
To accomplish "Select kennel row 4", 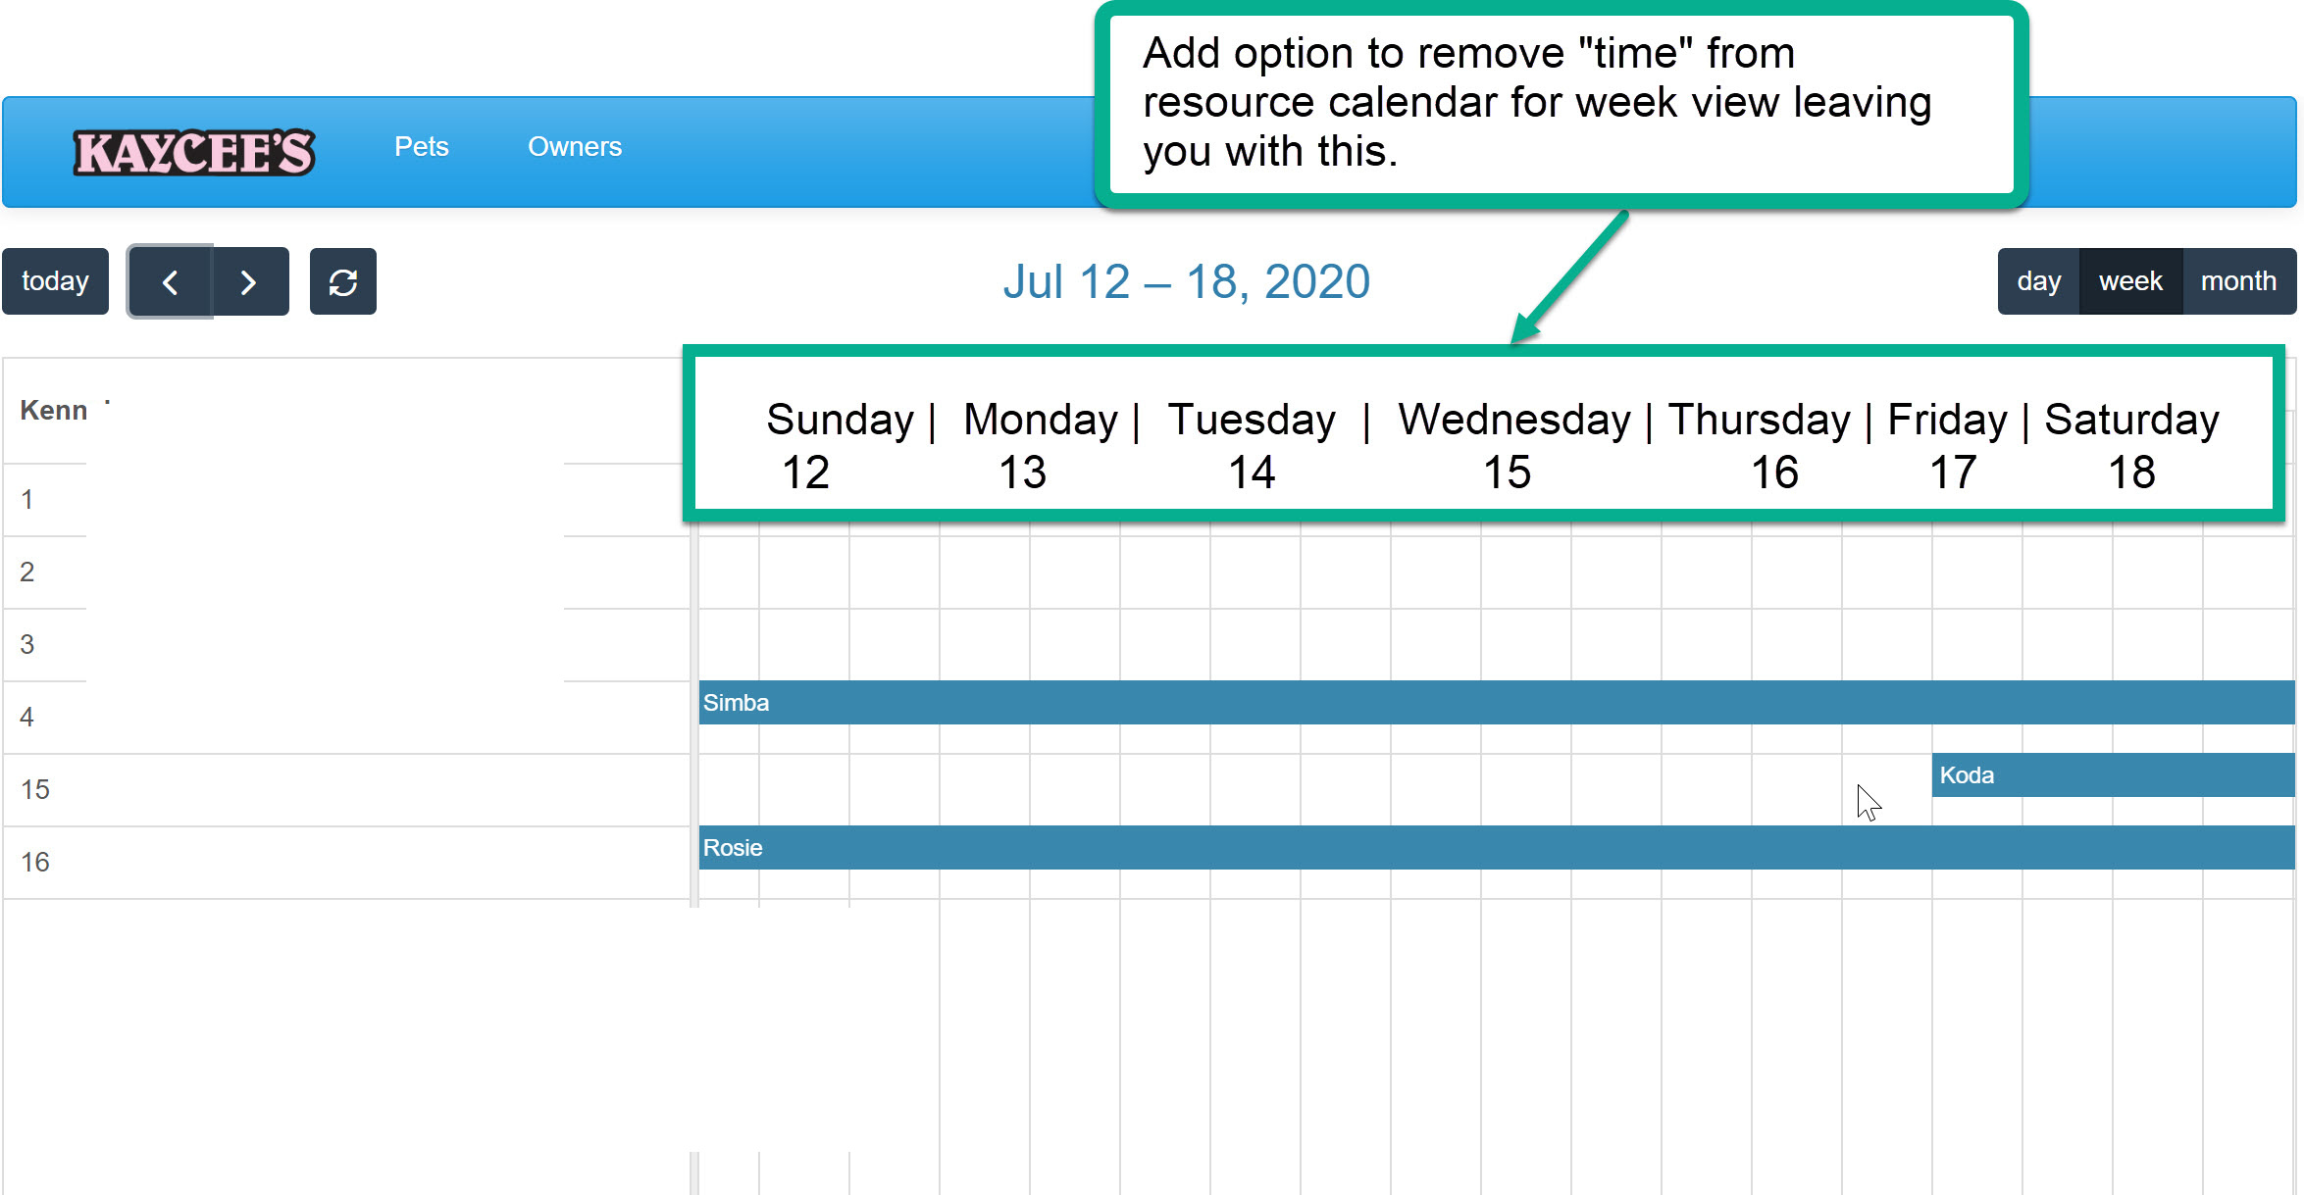I will pos(27,718).
